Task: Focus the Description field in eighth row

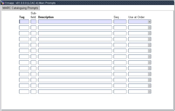Action: pyautogui.click(x=75, y=63)
